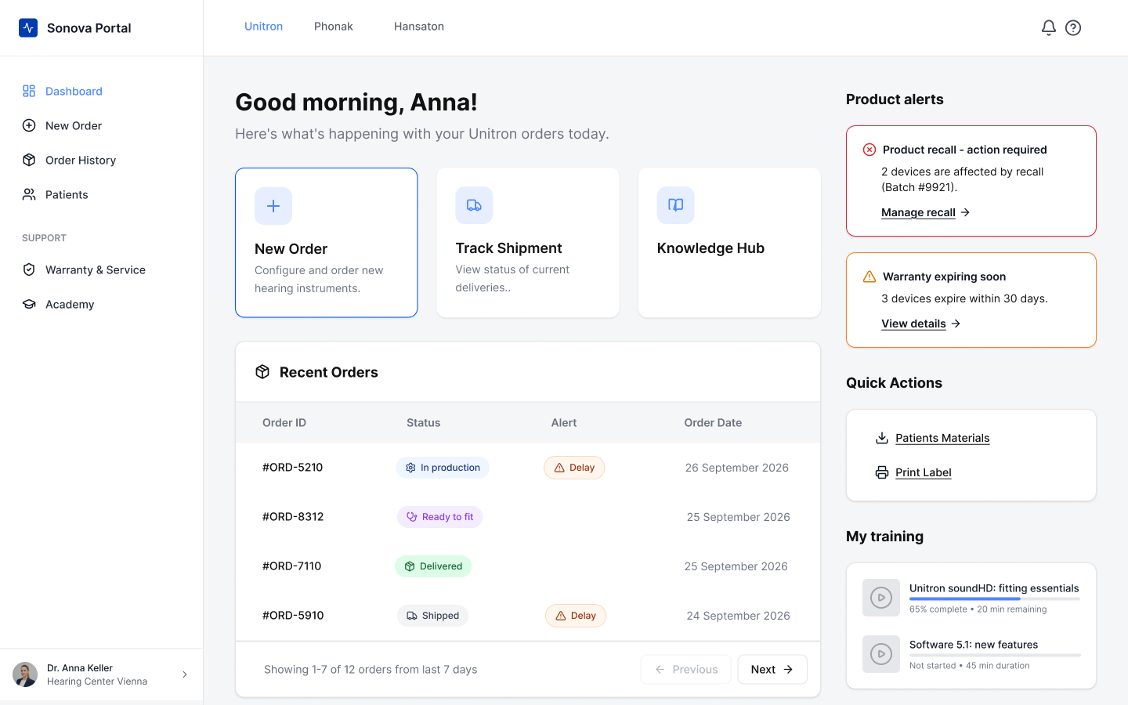1128x705 pixels.
Task: Click the printer icon beside Print Label
Action: click(882, 472)
